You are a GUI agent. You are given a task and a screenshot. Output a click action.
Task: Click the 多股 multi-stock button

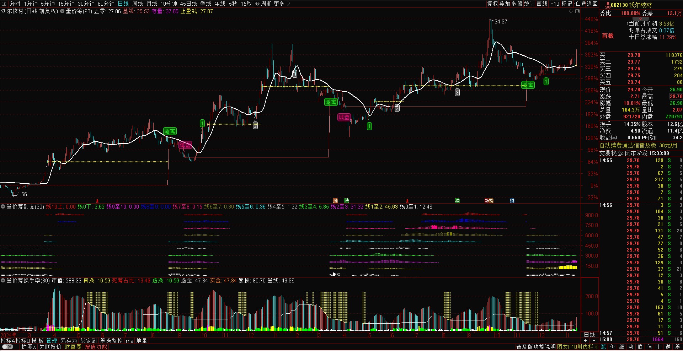pyautogui.click(x=517, y=4)
